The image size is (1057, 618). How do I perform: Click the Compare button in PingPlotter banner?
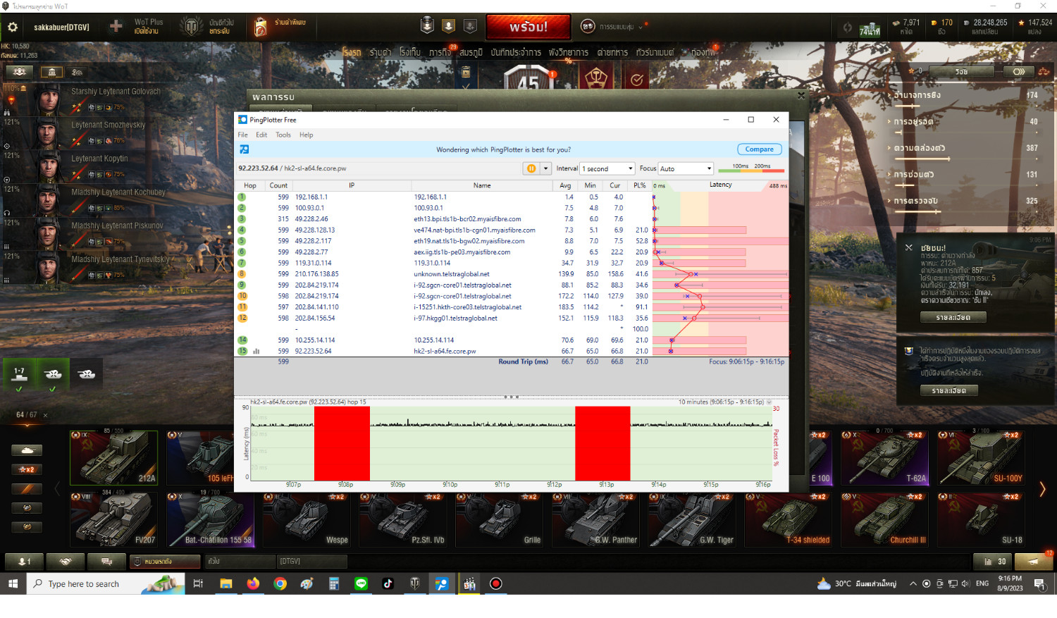click(759, 149)
